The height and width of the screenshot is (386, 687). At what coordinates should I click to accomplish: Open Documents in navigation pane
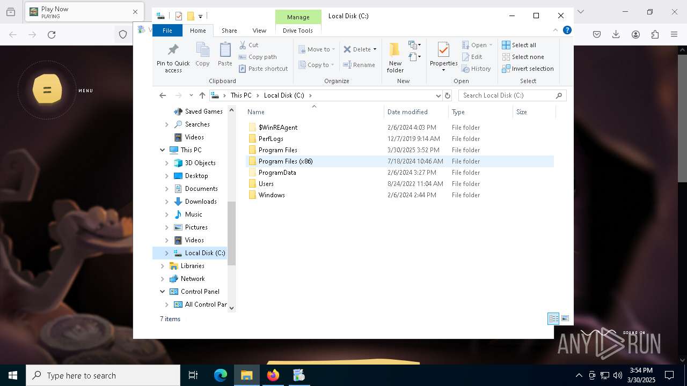click(201, 189)
